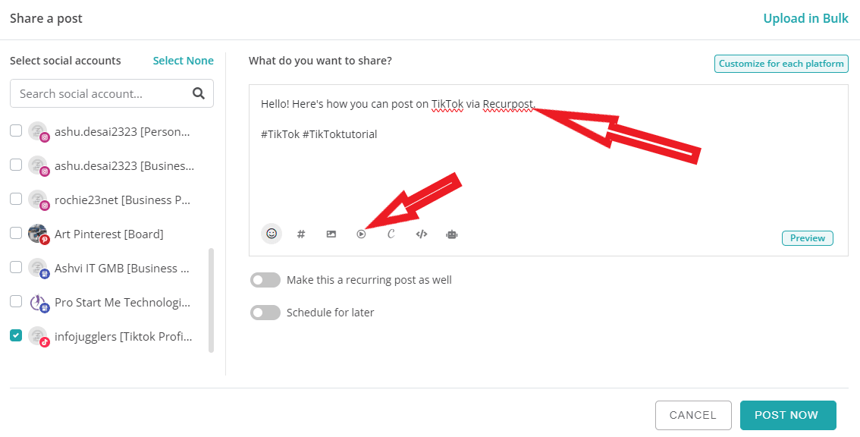Viewport: 860px width, 437px height.
Task: Click the Upload in Bulk link
Action: point(805,18)
